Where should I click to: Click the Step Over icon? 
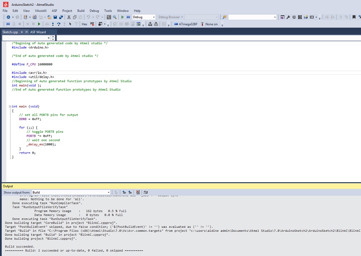58,24
